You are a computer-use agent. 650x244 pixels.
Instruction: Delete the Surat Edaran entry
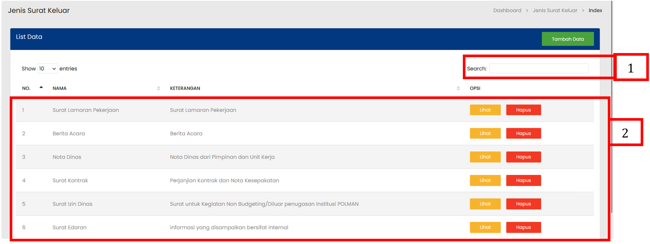[523, 227]
